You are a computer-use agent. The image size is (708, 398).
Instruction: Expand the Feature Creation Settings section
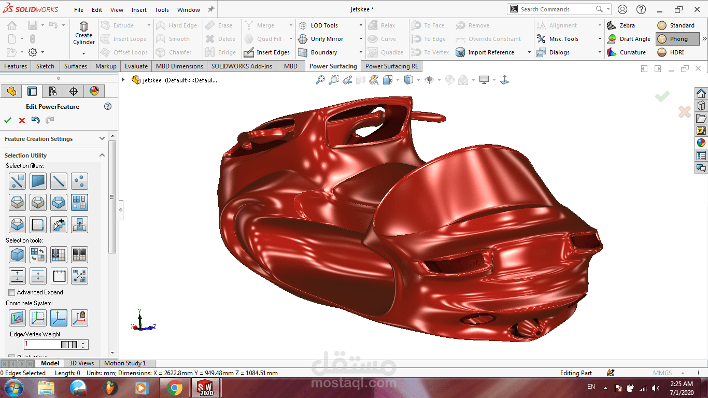(x=102, y=139)
